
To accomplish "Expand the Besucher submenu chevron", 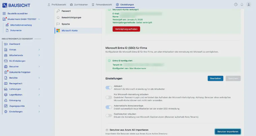I will tap(39, 67).
